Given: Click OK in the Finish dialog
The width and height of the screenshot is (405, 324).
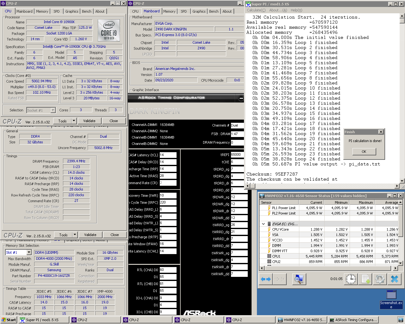Looking at the screenshot, I should tap(364, 152).
